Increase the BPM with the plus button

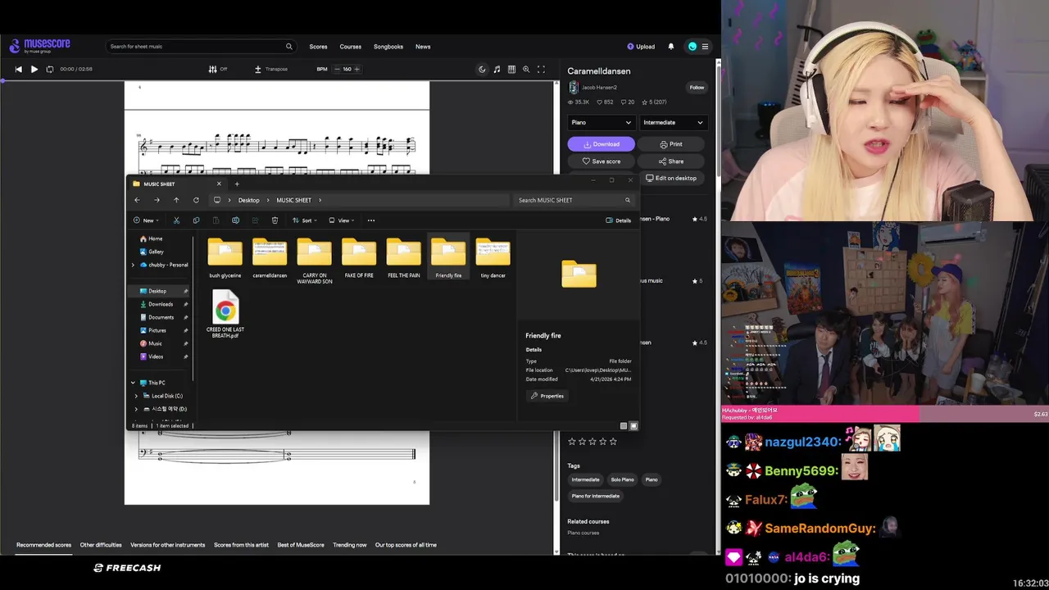click(358, 69)
